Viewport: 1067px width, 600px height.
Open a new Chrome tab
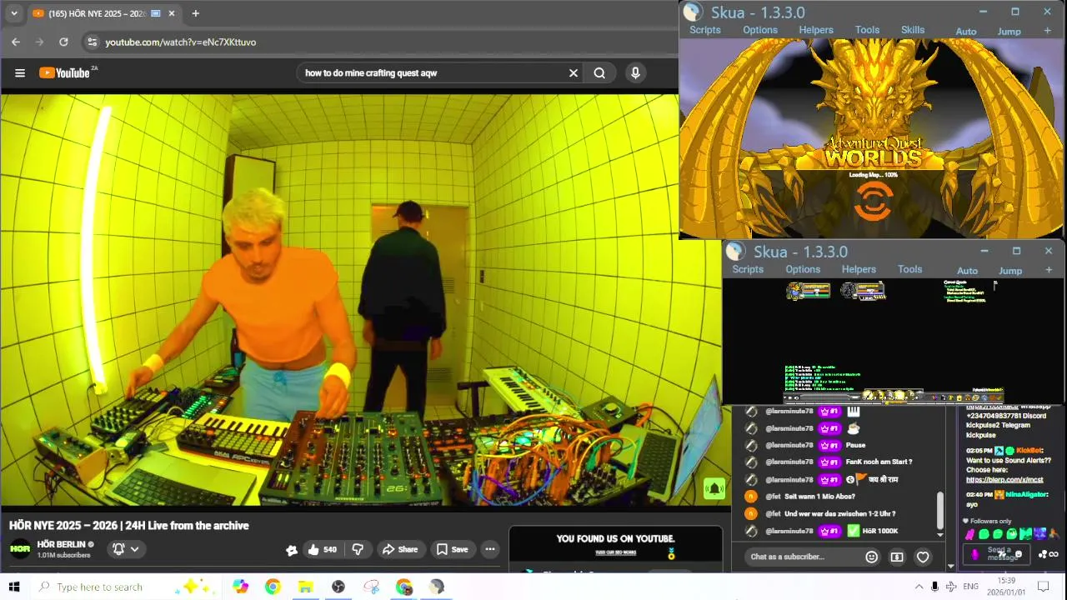coord(195,13)
